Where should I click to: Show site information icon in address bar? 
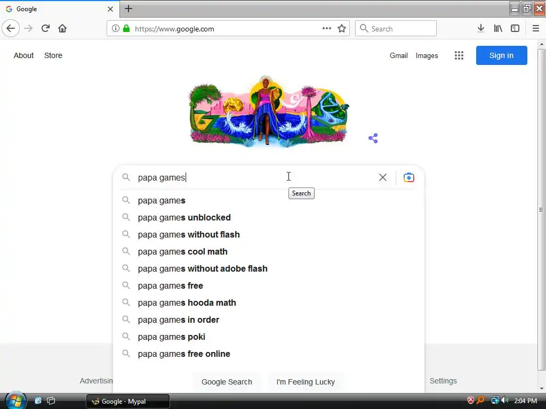pyautogui.click(x=116, y=29)
